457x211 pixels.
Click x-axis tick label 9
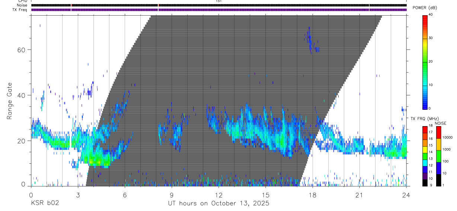pyautogui.click(x=172, y=195)
